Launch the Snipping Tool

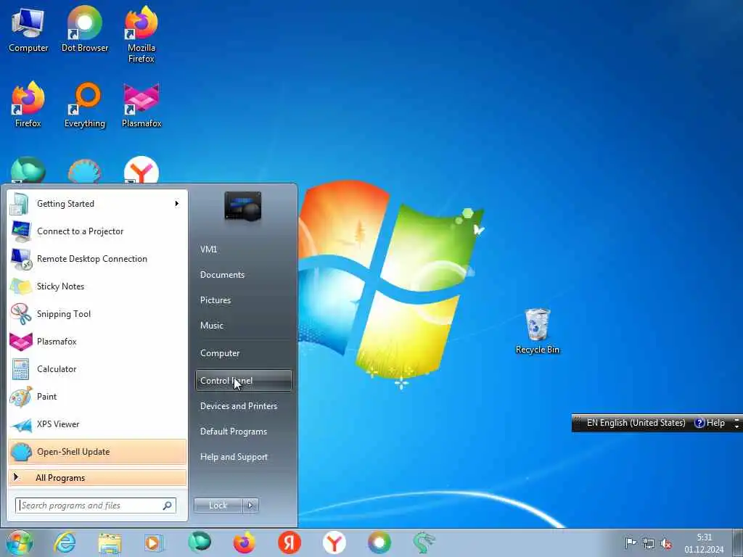click(x=97, y=313)
